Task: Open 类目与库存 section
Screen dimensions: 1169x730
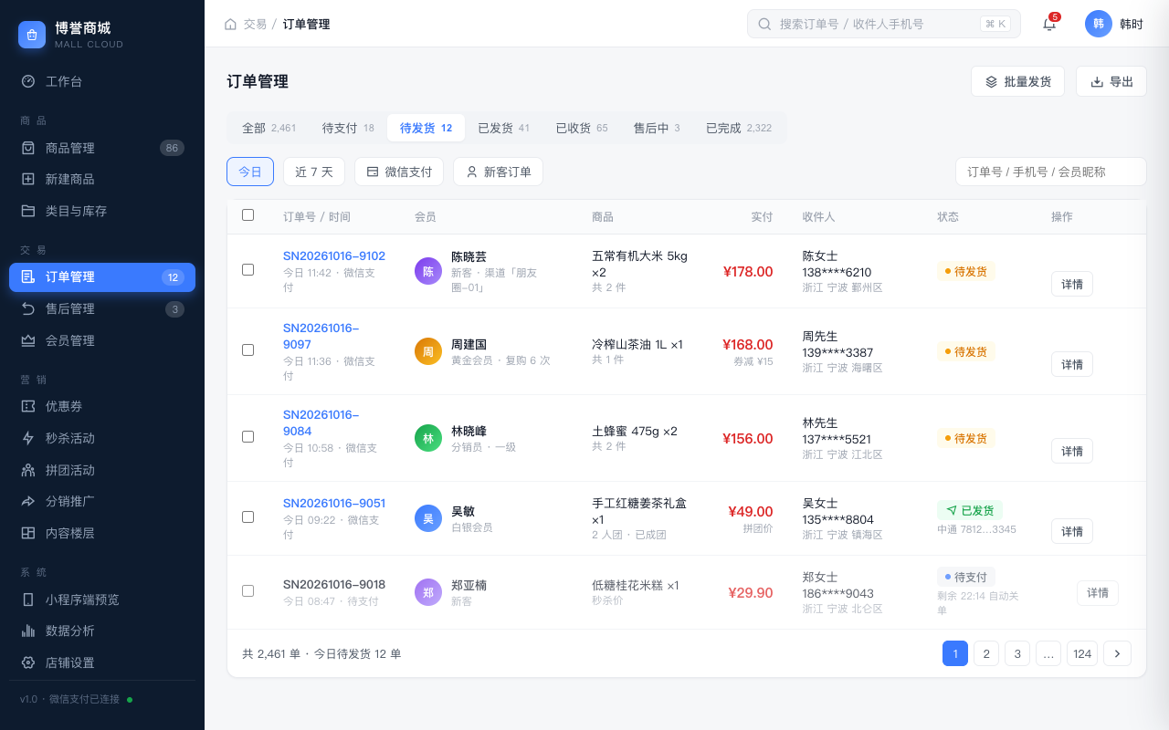Action: click(x=102, y=211)
